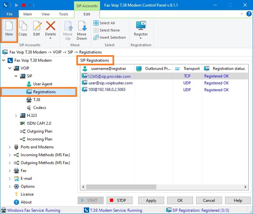Expand Incoming Methods (MS Fax) node
The width and height of the screenshot is (253, 214).
coord(10,155)
